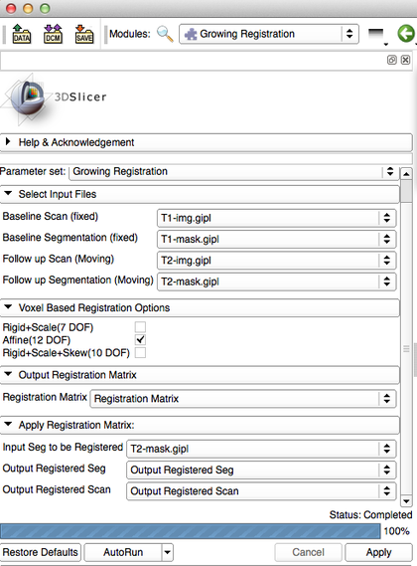417x566 pixels.
Task: Open the AutoRun options arrow
Action: point(167,552)
